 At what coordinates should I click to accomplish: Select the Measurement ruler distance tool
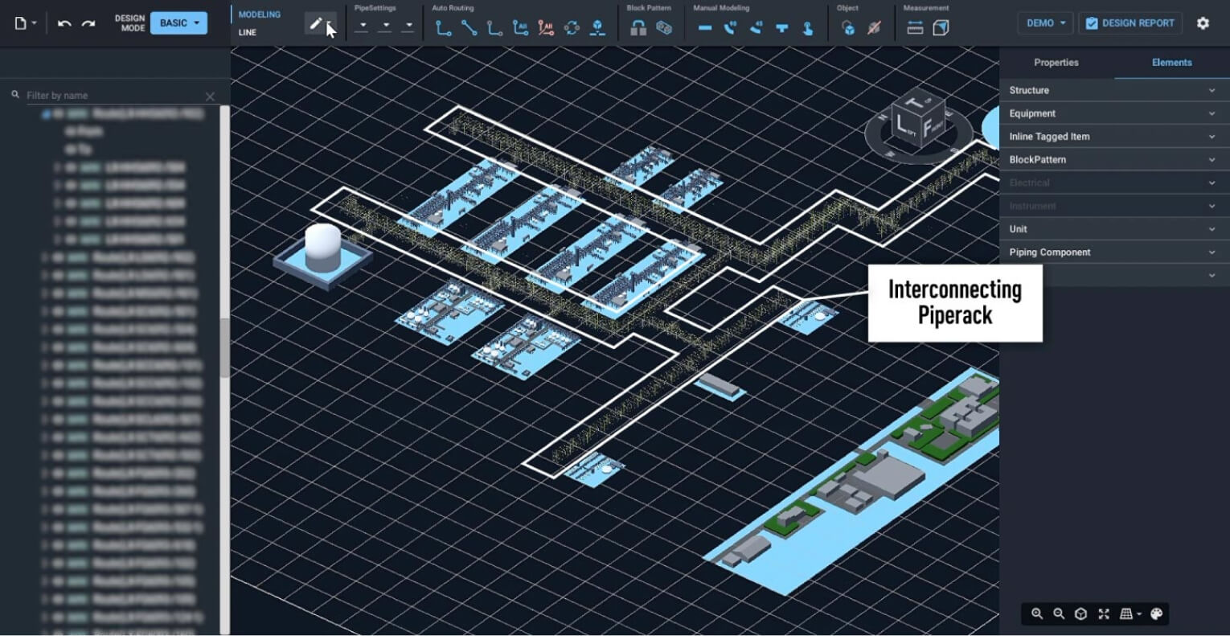click(x=915, y=28)
